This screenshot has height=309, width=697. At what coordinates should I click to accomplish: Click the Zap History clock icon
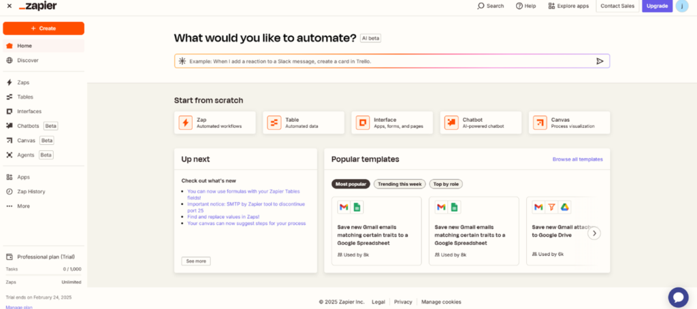pos(10,192)
